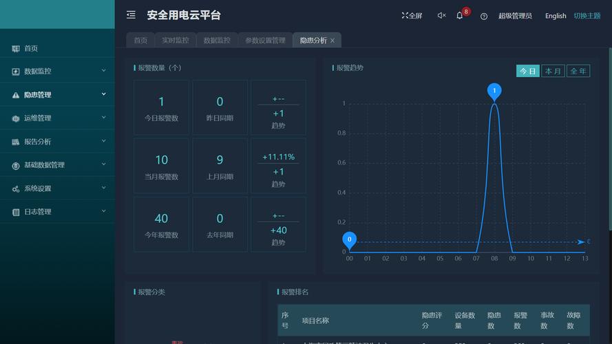Image resolution: width=612 pixels, height=344 pixels.
Task: Switch to the 实时监控 tab
Action: pyautogui.click(x=175, y=41)
